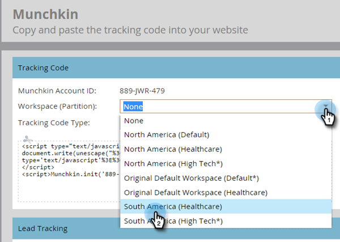Image resolution: width=340 pixels, height=242 pixels.
Task: Click the scissors icon above the code box
Action: coord(28,139)
